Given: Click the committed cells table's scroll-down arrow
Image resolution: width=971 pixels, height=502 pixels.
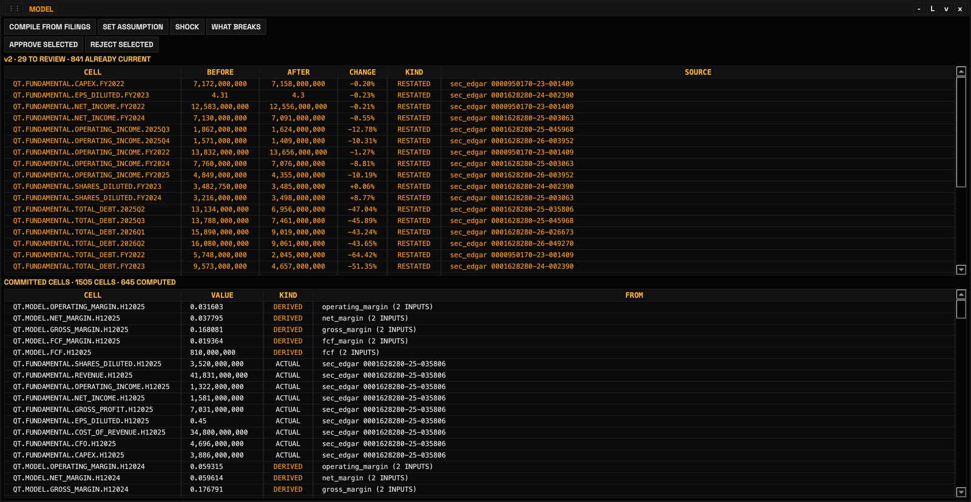Looking at the screenshot, I should 961,492.
